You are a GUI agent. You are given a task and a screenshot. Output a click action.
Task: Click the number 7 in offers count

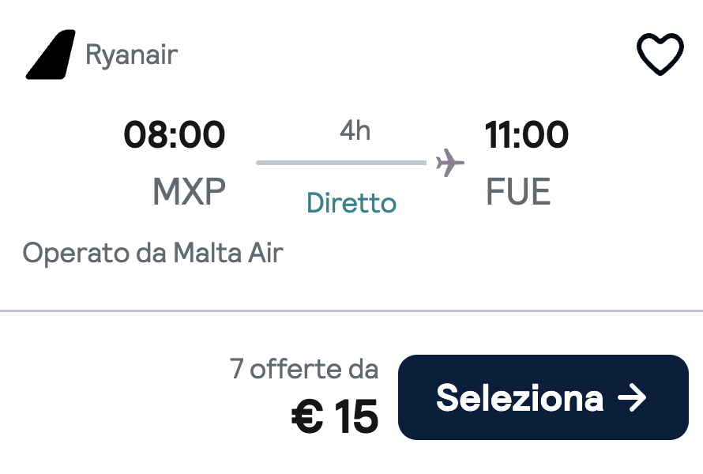pyautogui.click(x=237, y=369)
